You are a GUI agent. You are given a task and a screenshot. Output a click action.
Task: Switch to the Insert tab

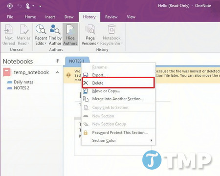point(50,17)
